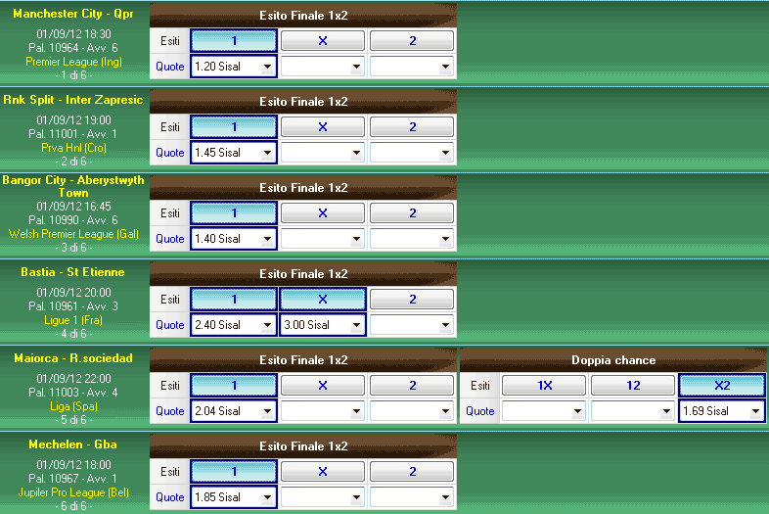Toggle X2 double chance for Maiorca - R.sociedad

[x=721, y=386]
